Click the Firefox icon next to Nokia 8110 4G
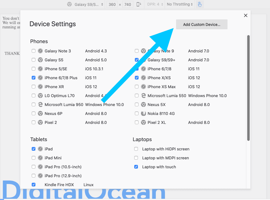Screen dimensions: 270x200 pos(143,113)
